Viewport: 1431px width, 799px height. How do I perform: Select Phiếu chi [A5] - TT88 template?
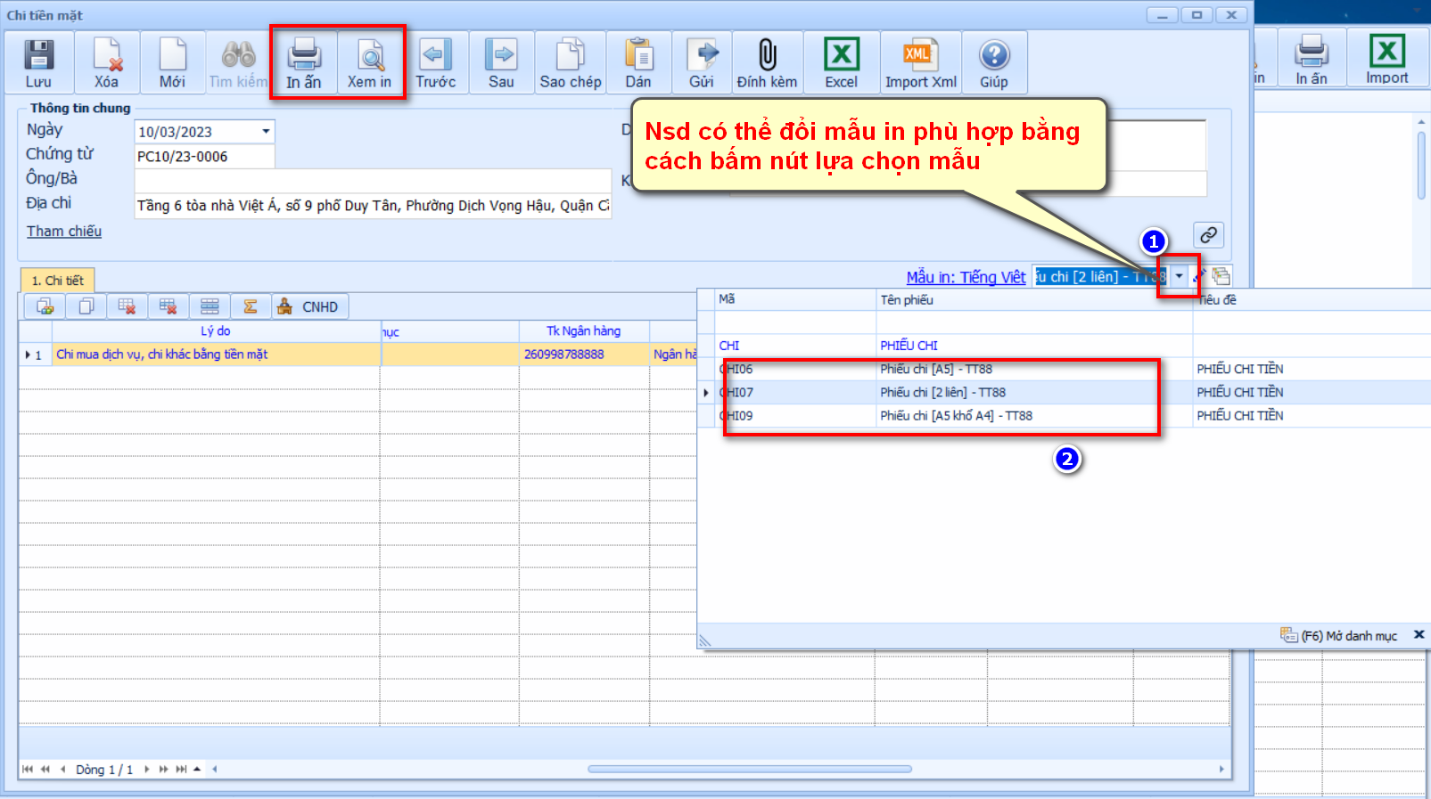pos(936,369)
